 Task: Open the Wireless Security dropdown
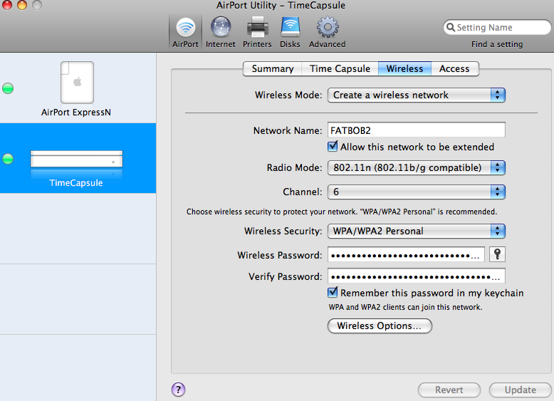[x=416, y=231]
